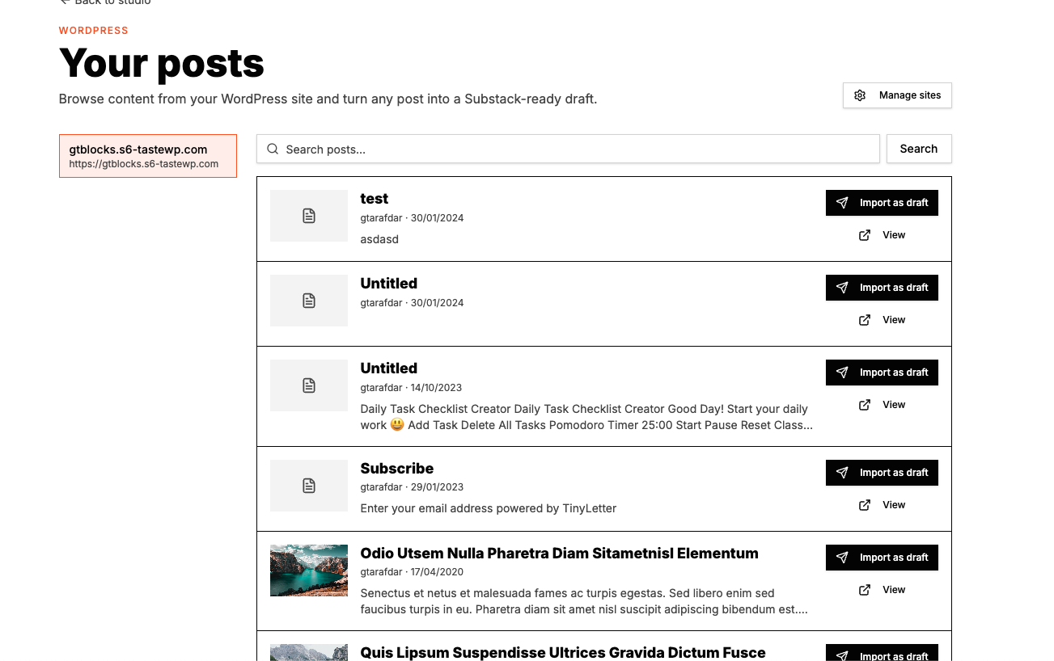This screenshot has width=1054, height=661.
Task: Click the Untitled title dated 14/10/2023
Action: pos(389,368)
